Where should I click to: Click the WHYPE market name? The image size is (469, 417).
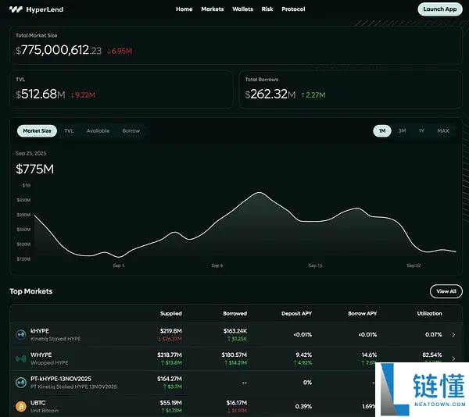[41, 355]
